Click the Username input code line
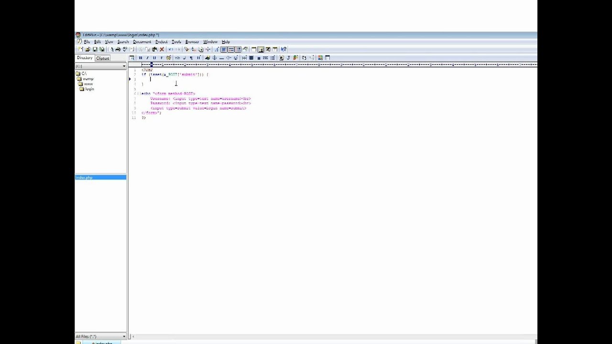This screenshot has height=344, width=612. [200, 98]
